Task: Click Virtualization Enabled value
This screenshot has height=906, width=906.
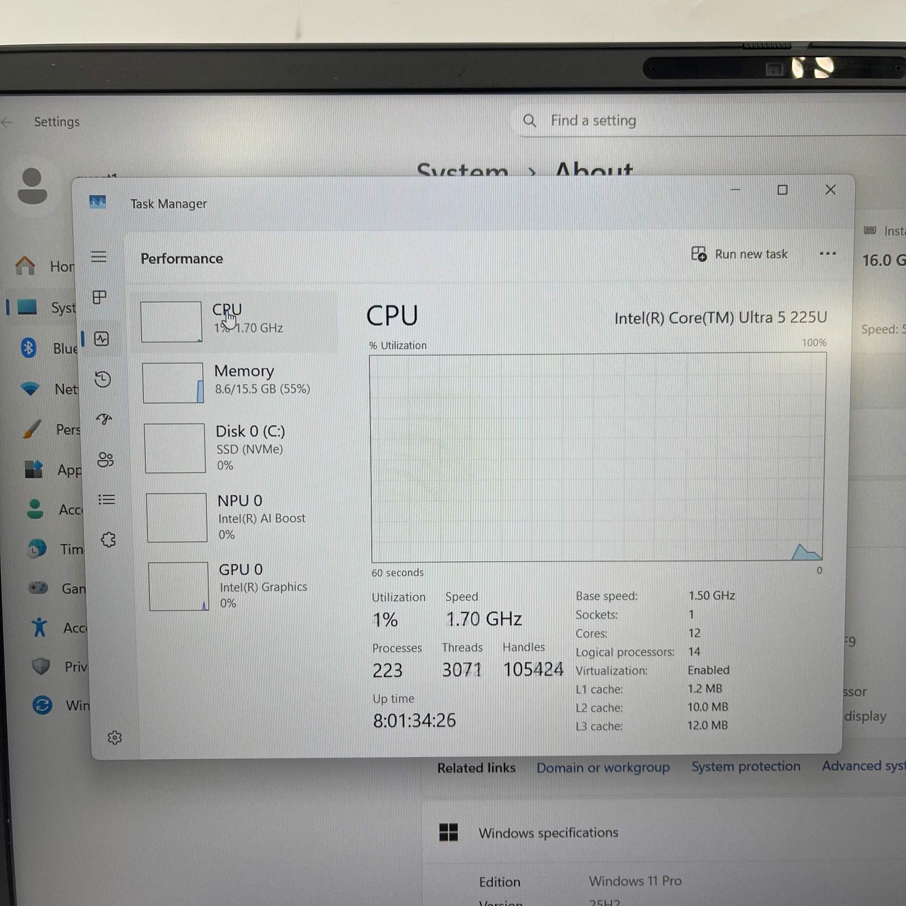Action: tap(708, 670)
